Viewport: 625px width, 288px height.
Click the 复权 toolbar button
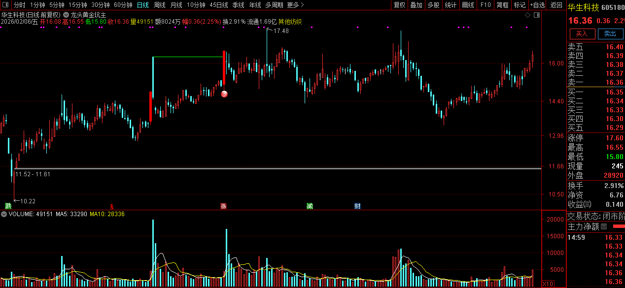[399, 5]
